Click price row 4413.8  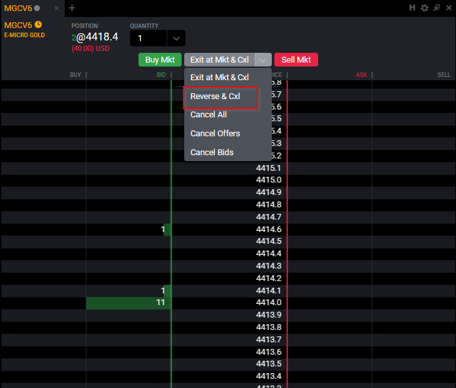(x=229, y=327)
